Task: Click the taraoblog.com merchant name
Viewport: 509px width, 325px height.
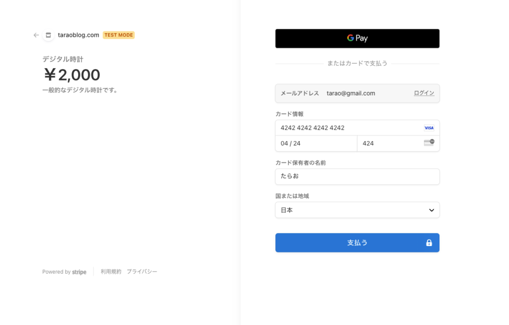Action: [79, 35]
